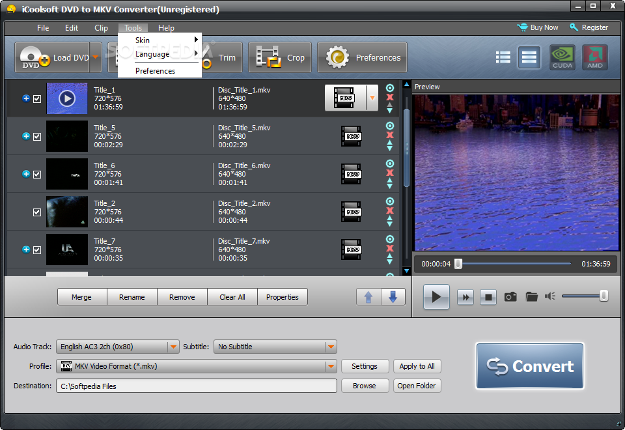Click the Rename button

tap(132, 297)
